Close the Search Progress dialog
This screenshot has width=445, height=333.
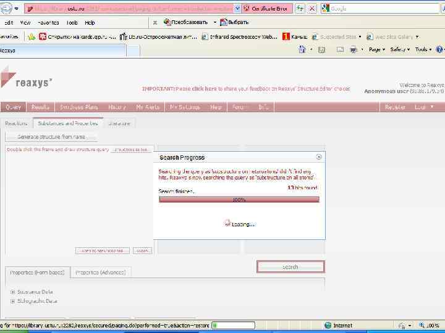319,157
